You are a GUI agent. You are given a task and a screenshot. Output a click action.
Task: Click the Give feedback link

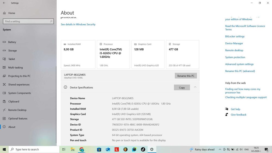239,115
